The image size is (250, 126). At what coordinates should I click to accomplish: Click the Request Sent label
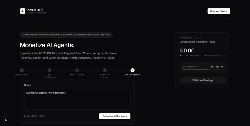click(x=22, y=75)
